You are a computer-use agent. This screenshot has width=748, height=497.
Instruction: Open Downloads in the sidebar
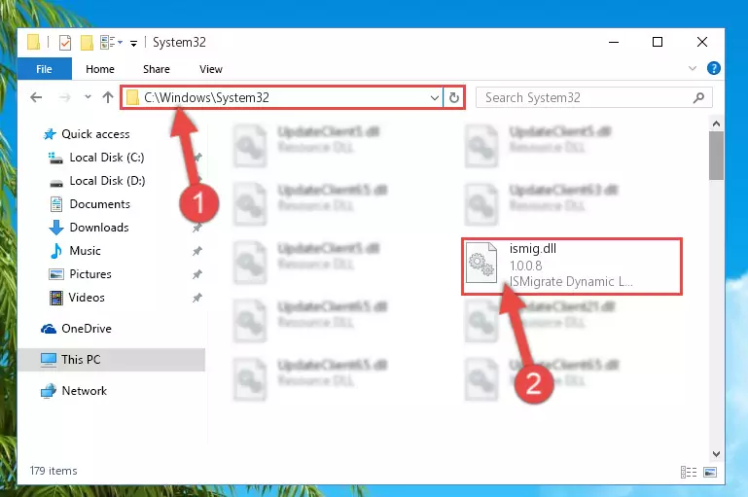99,228
